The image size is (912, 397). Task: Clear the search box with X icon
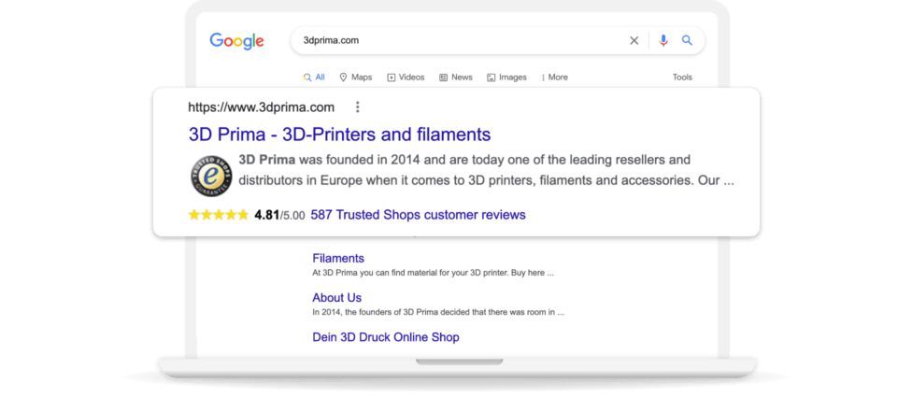coord(634,41)
